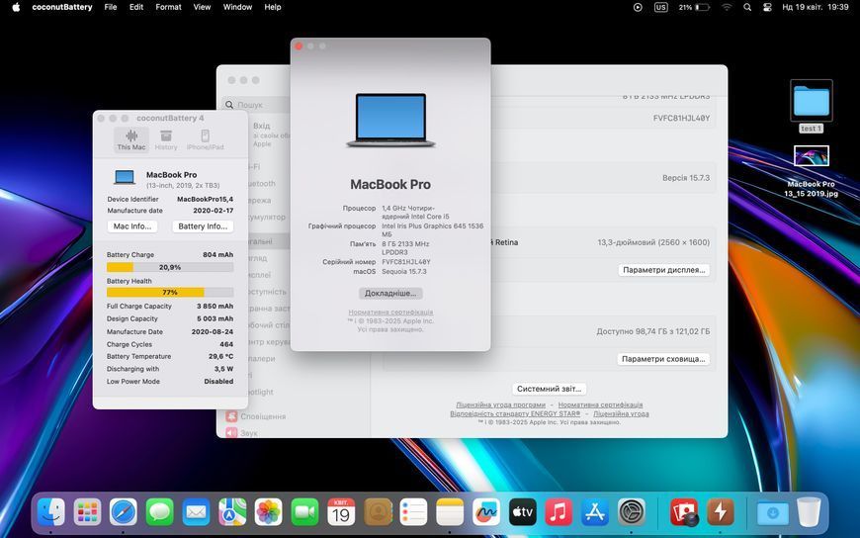The image size is (860, 538).
Task: Open the Edit menu
Action: click(x=136, y=7)
